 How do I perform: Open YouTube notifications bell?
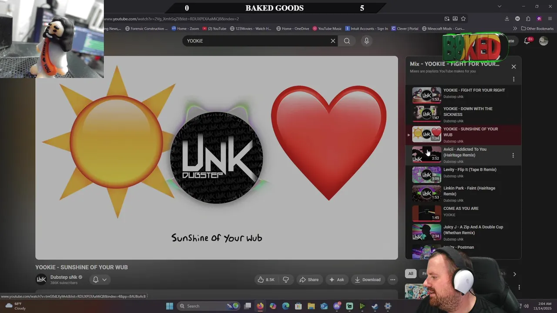527,41
